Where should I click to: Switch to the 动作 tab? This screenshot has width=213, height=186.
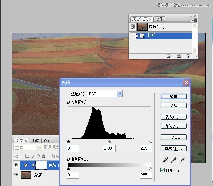(159, 19)
